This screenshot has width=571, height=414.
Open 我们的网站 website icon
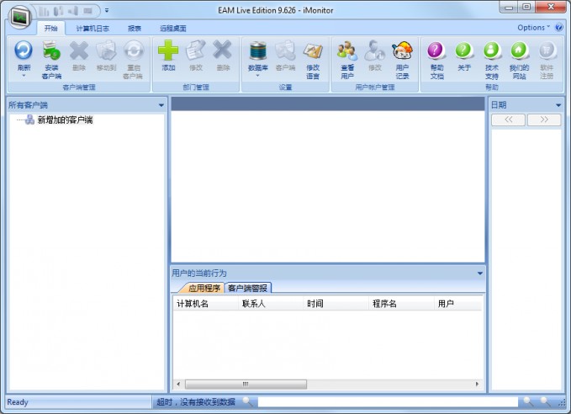[519, 50]
